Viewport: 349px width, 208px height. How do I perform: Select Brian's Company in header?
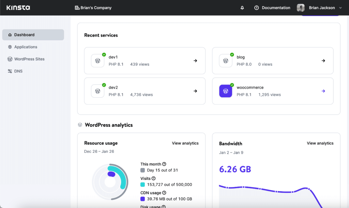coord(96,8)
